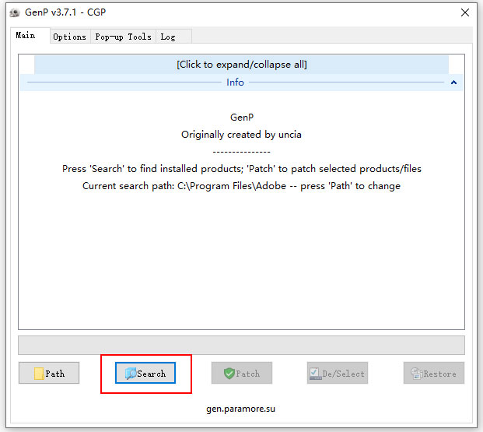Click the Press 'Search' instruction line
483x432 pixels.
pos(241,169)
